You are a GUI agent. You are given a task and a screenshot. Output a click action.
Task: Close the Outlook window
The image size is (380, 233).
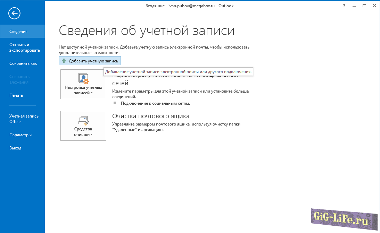(374, 6)
